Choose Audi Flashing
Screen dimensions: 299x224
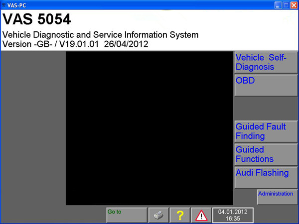(266, 177)
